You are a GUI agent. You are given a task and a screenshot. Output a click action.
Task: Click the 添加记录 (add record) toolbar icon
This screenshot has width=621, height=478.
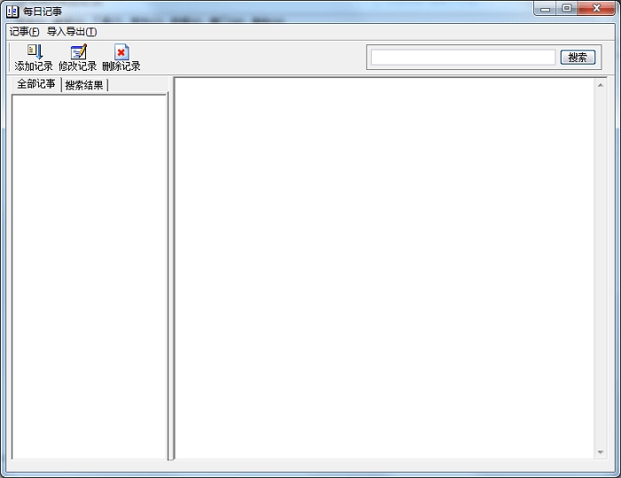coord(34,53)
